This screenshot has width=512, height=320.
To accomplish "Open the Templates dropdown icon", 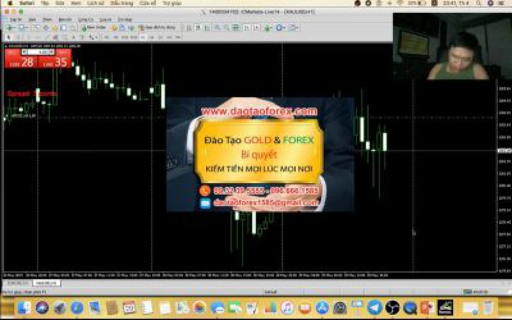I will [293, 27].
